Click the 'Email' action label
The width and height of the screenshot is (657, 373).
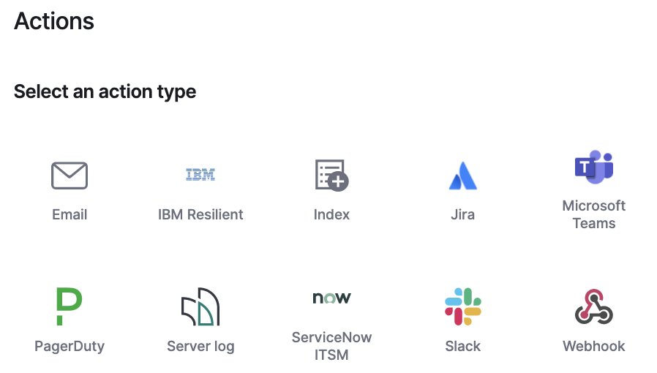[x=70, y=214]
